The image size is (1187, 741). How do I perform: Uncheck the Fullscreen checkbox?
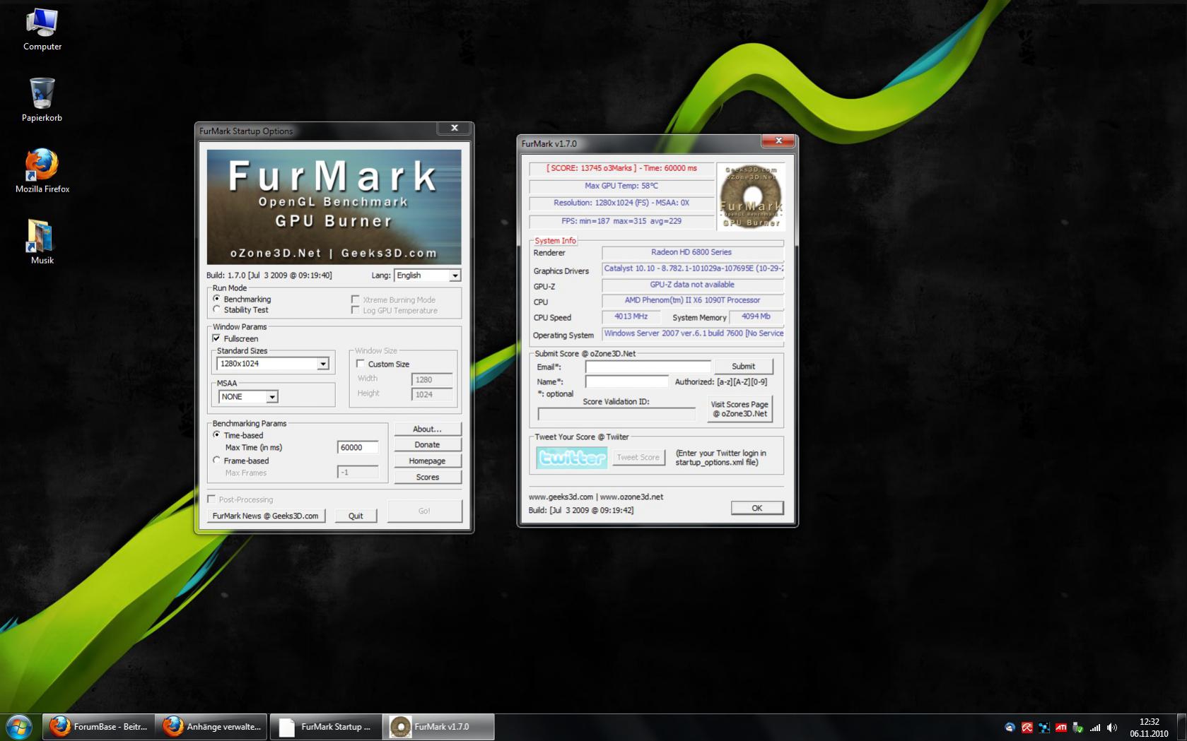tap(216, 338)
